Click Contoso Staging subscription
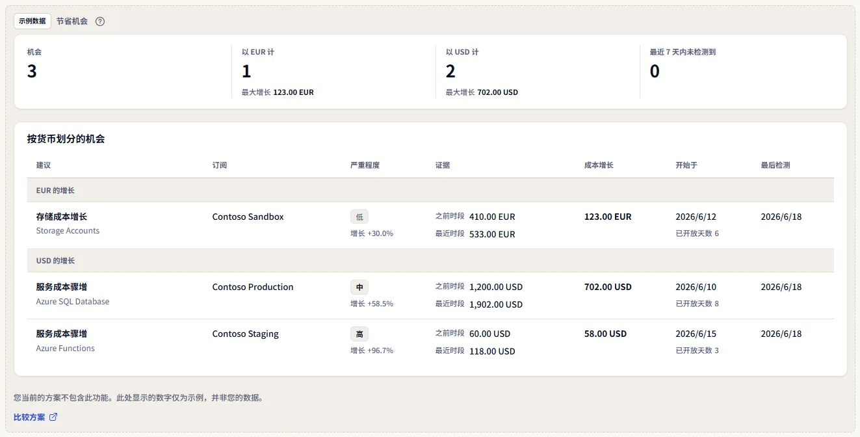 (246, 334)
